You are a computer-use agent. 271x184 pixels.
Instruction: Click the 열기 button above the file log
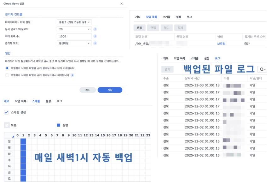point(168,69)
